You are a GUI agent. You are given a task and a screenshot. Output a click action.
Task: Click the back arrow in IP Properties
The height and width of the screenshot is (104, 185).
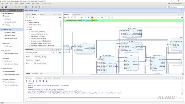pos(53,53)
